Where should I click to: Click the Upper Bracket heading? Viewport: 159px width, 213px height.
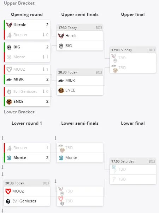tap(19, 3)
